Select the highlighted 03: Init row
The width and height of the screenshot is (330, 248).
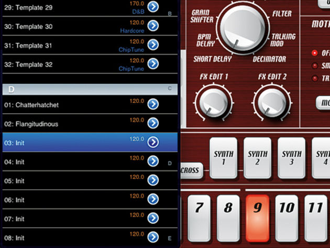point(90,142)
